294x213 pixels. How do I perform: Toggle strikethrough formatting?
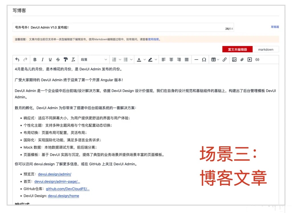pos(58,60)
